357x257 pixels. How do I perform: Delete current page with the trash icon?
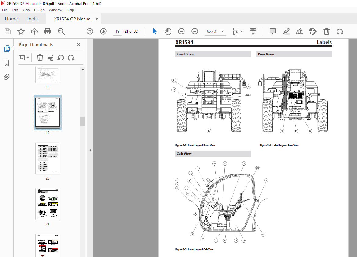tap(327, 31)
